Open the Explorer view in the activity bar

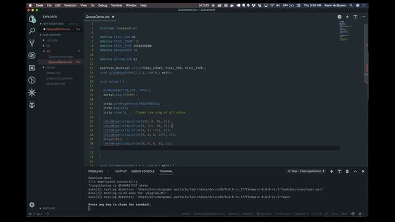point(31,19)
